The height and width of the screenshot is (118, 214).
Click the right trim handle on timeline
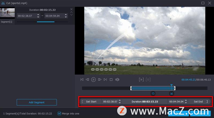175,88
